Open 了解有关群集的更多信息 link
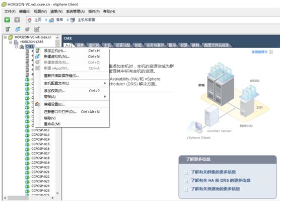281x202 pixels. (213, 172)
